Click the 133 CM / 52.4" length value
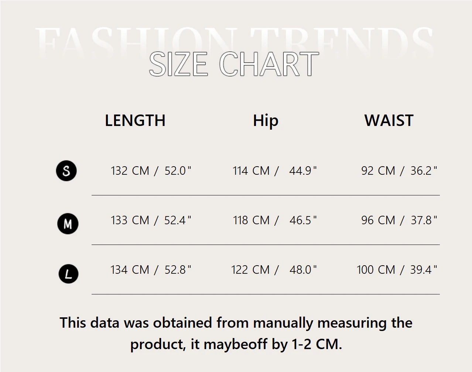The image size is (472, 372). (x=151, y=220)
